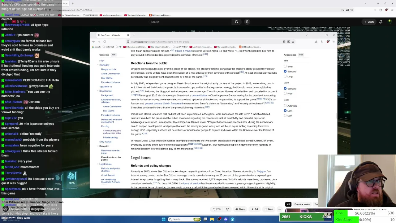The width and height of the screenshot is (396, 223).
Task: Hide the Appearance panel
Action: (301, 55)
